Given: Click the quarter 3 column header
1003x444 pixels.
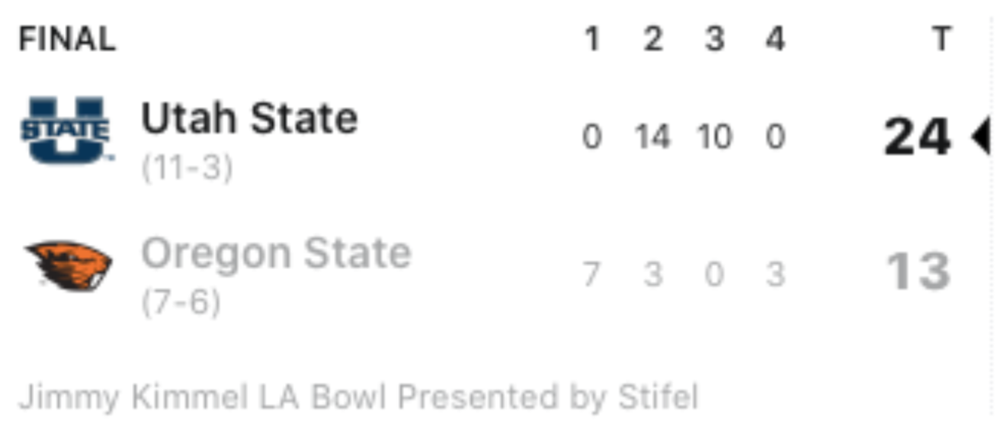Looking at the screenshot, I should click(714, 39).
